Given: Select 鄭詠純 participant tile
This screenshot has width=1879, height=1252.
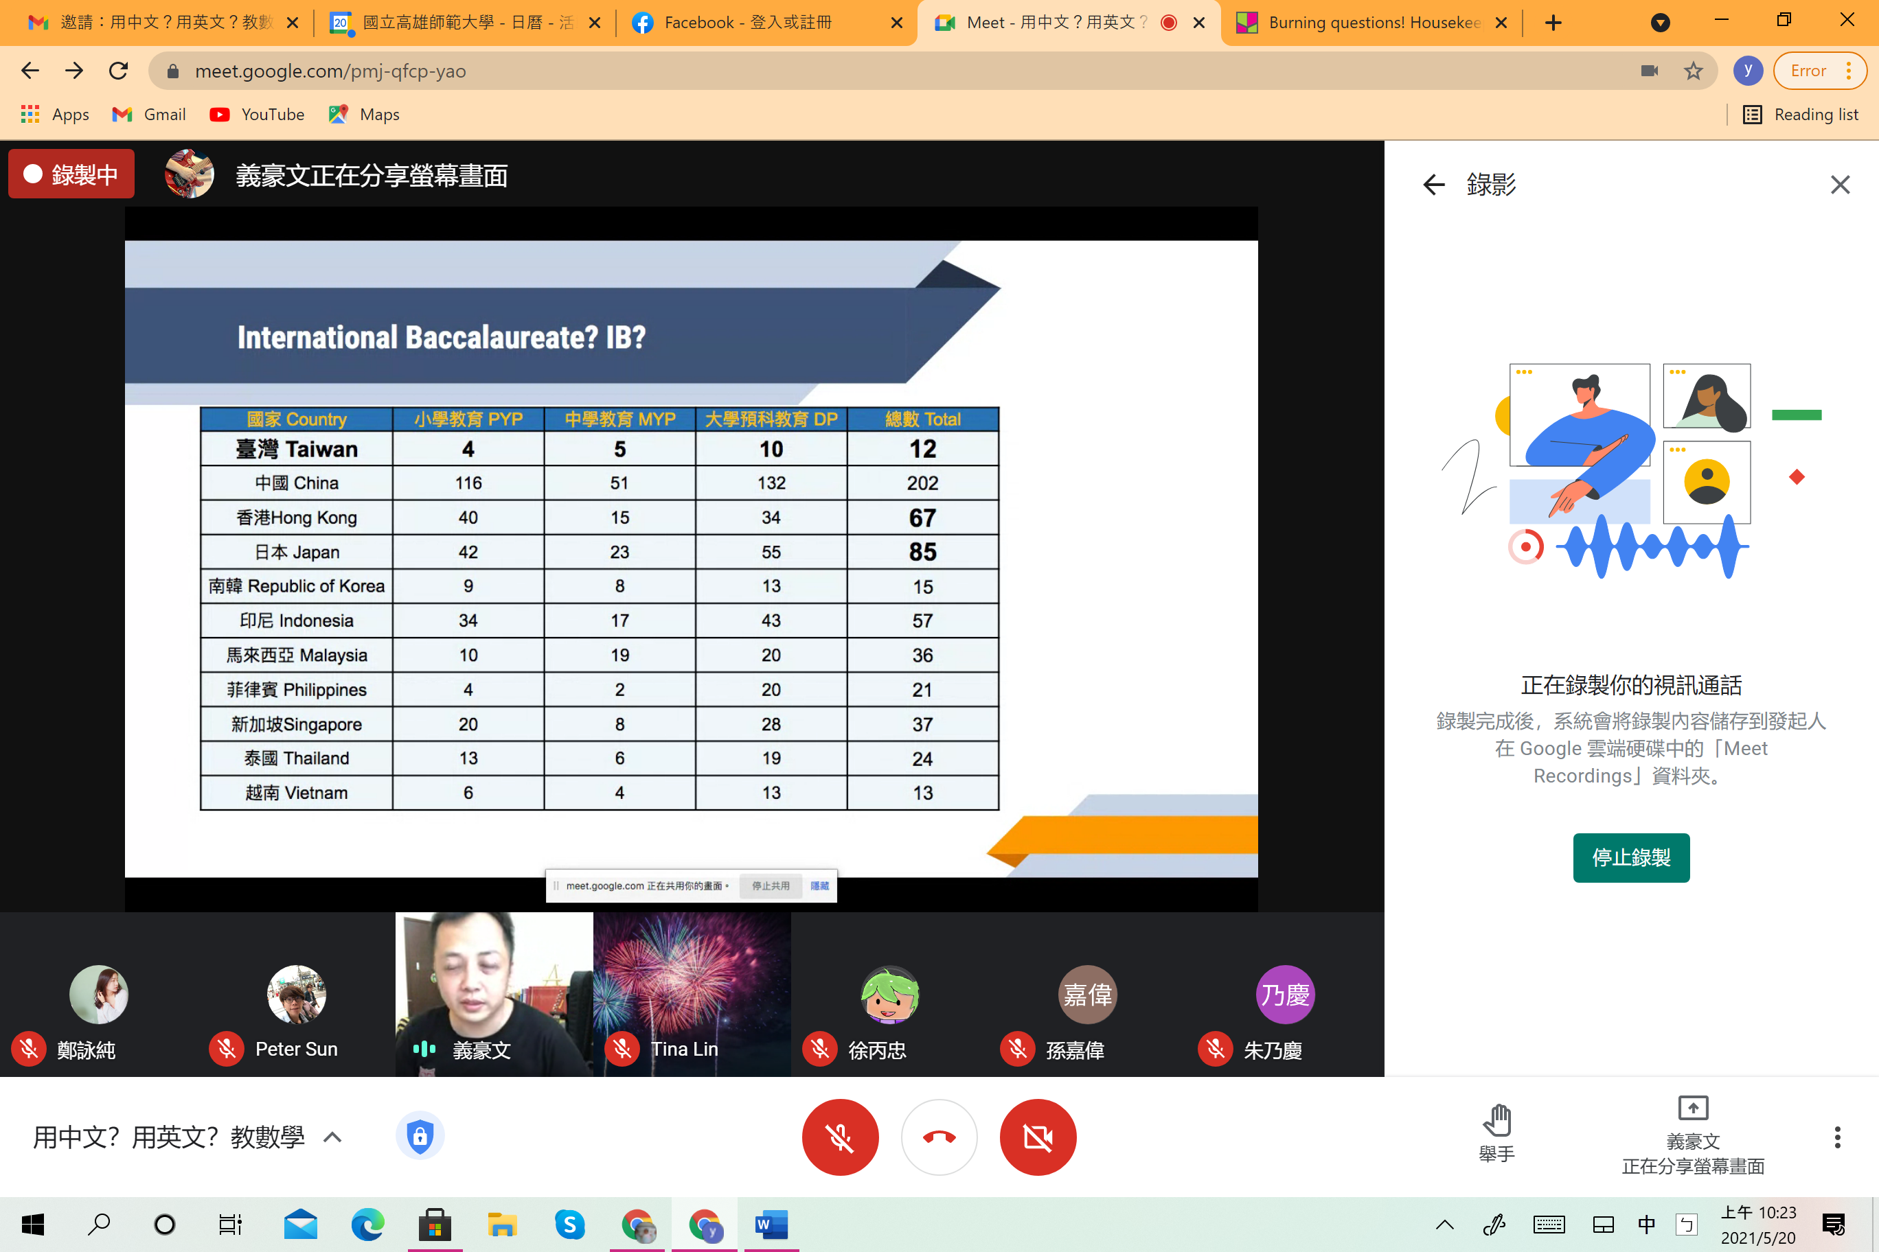Looking at the screenshot, I should tap(98, 995).
